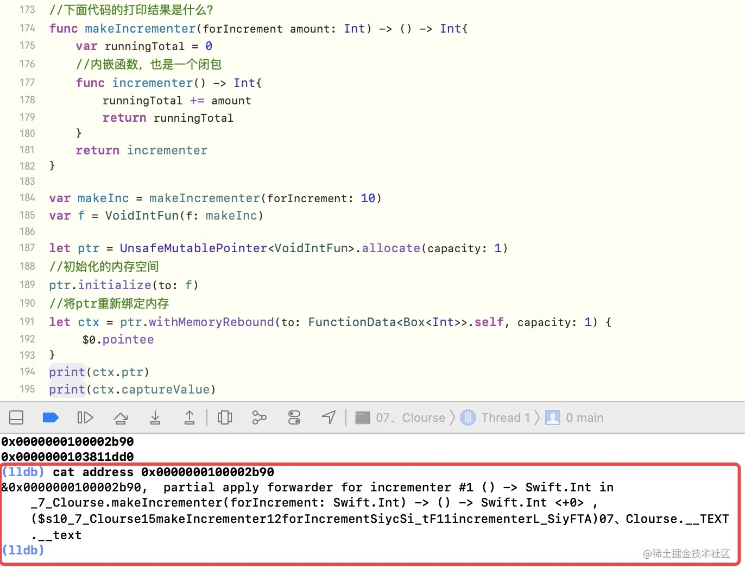Click makeInc variable on line 184
Screen dimensions: 745x574
pyautogui.click(x=103, y=198)
